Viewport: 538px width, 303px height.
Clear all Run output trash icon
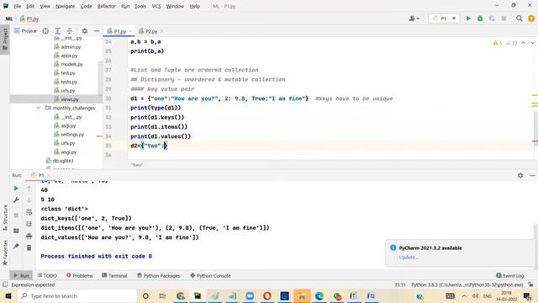pos(29,247)
